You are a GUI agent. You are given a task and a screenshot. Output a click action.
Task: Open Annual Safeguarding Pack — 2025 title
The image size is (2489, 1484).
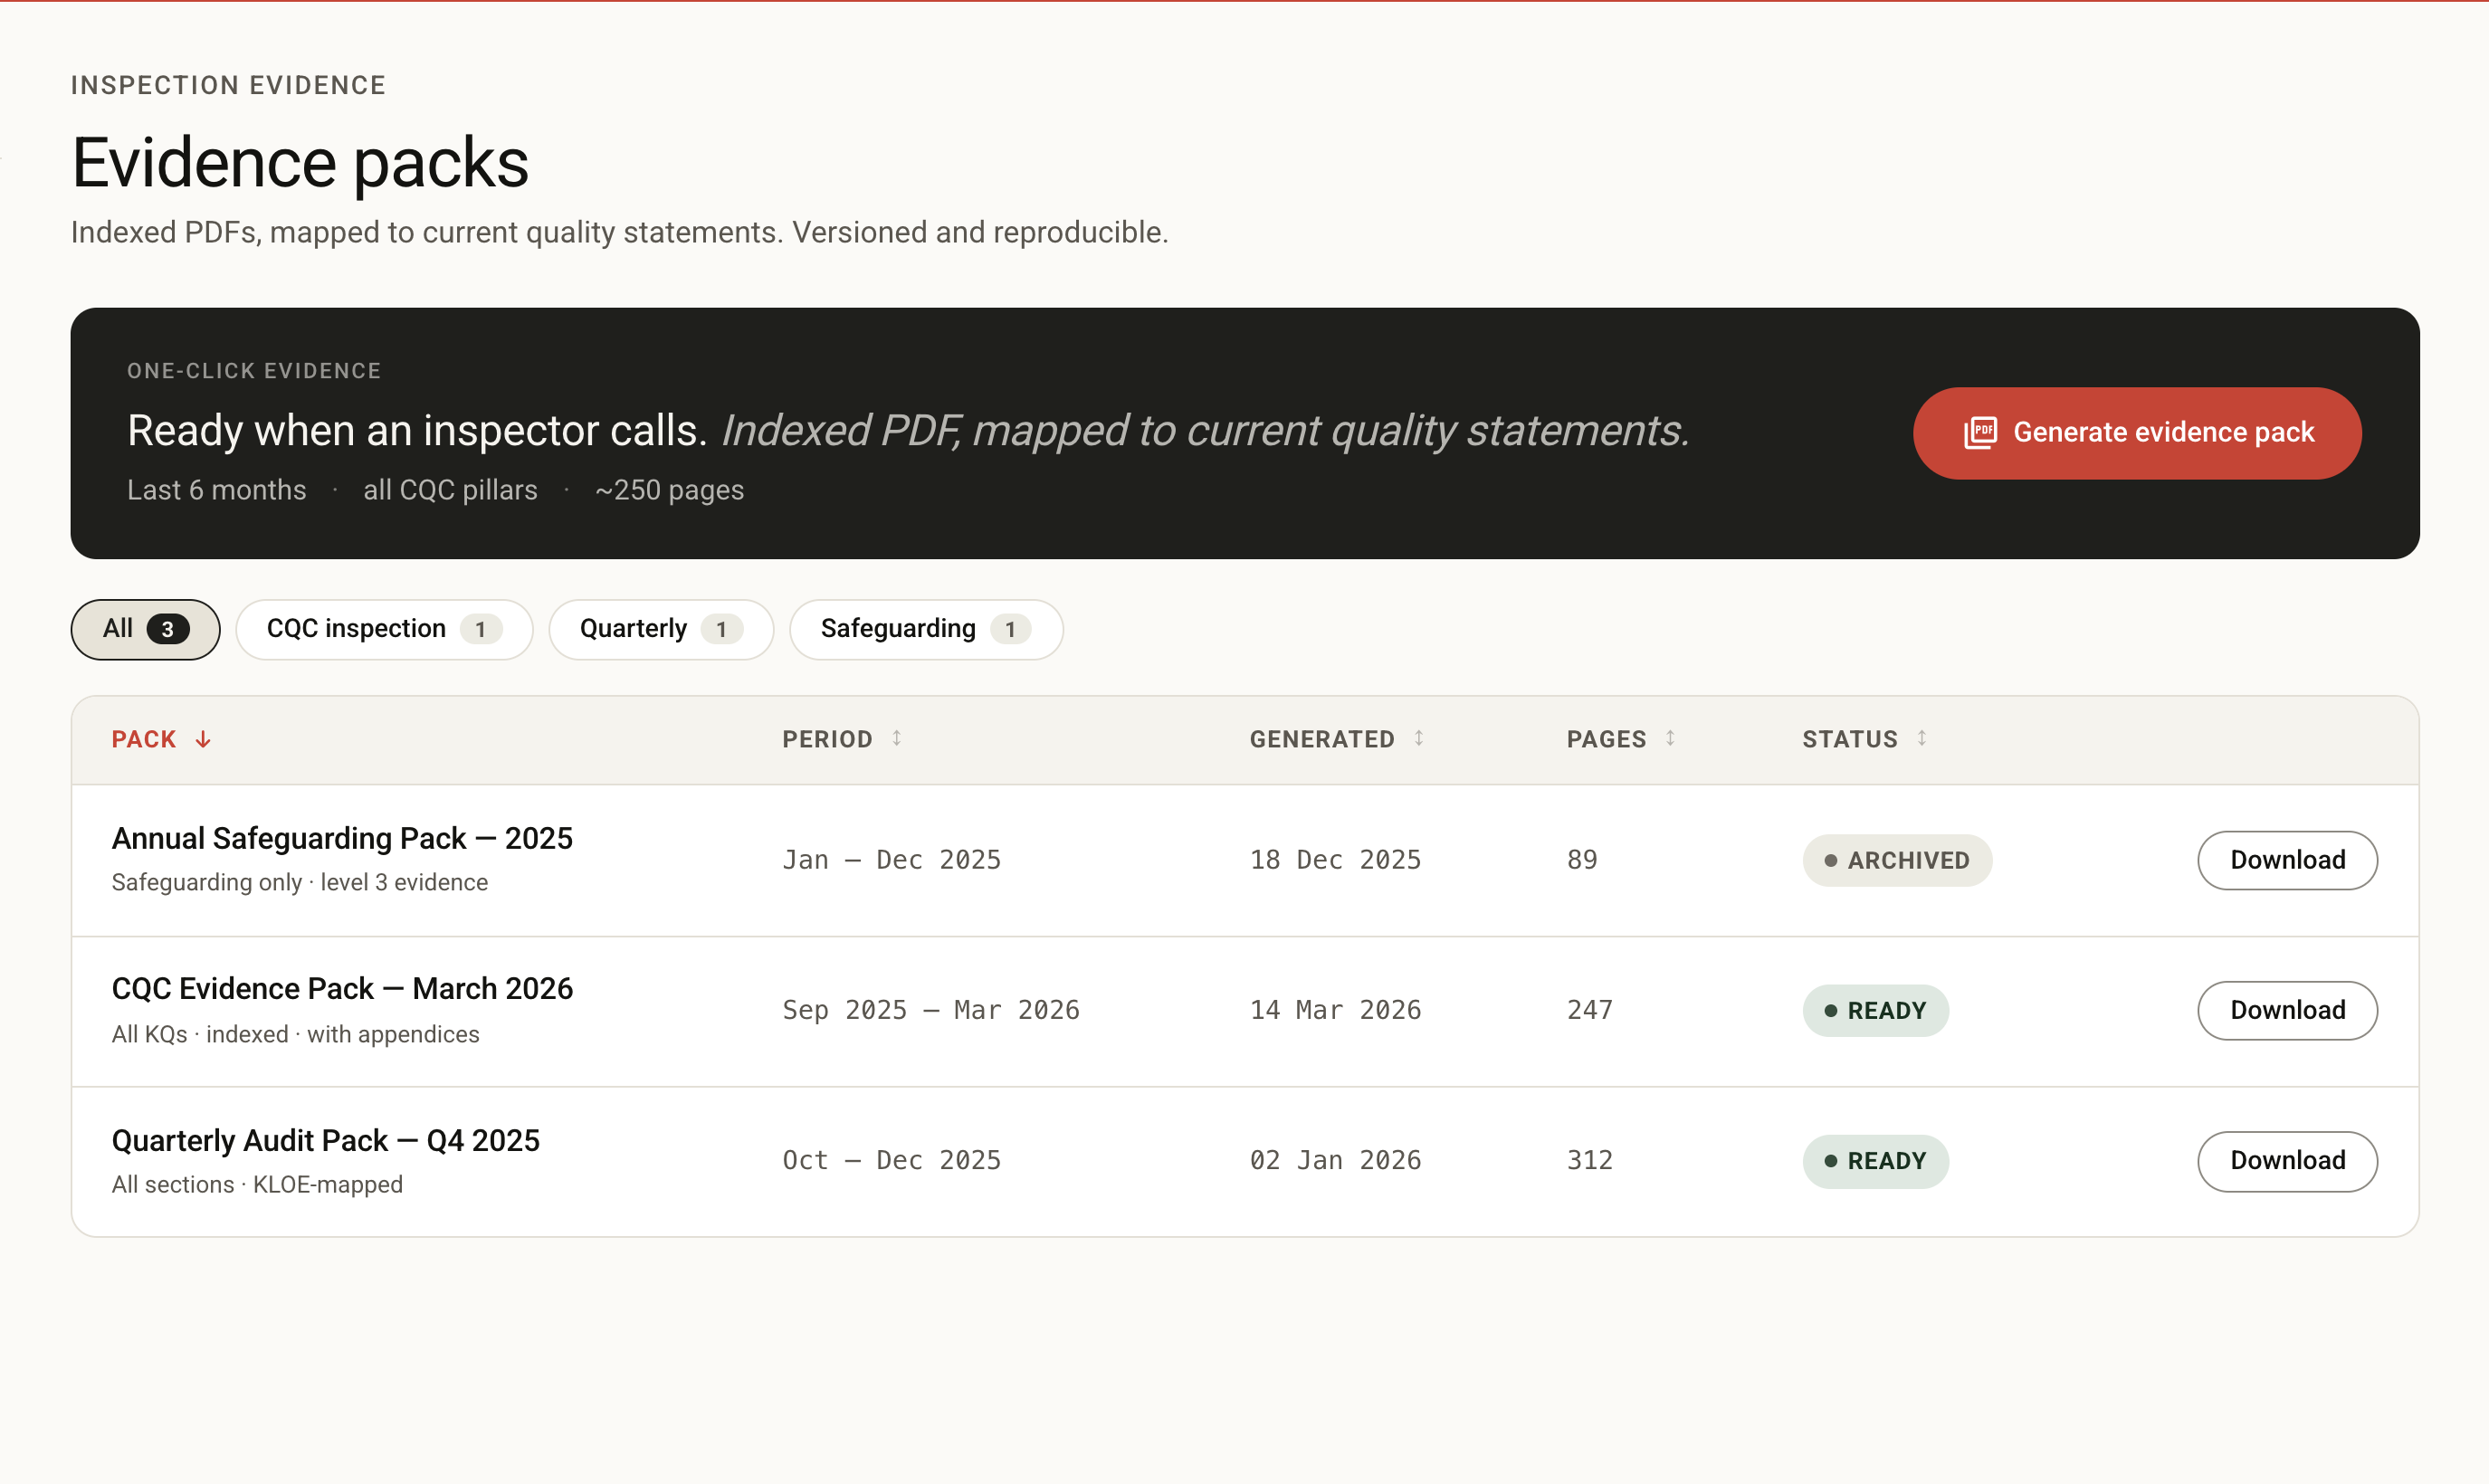[342, 838]
